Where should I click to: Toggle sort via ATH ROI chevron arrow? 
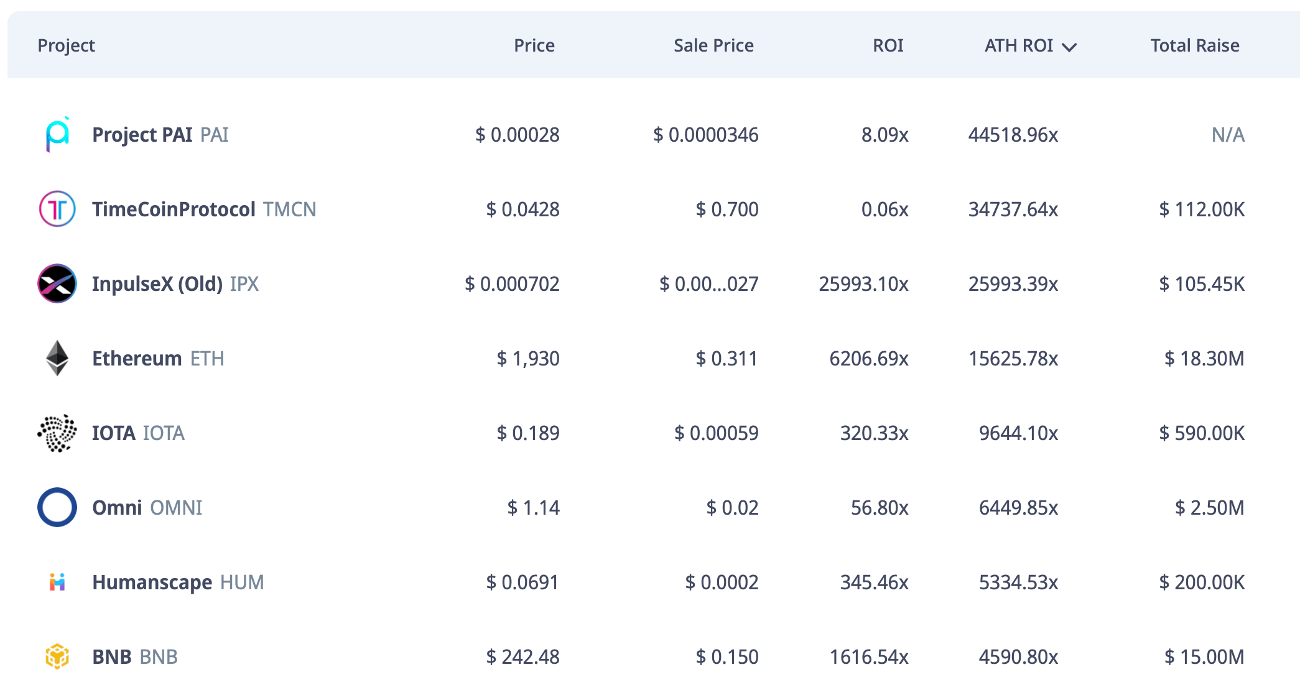pyautogui.click(x=1069, y=47)
